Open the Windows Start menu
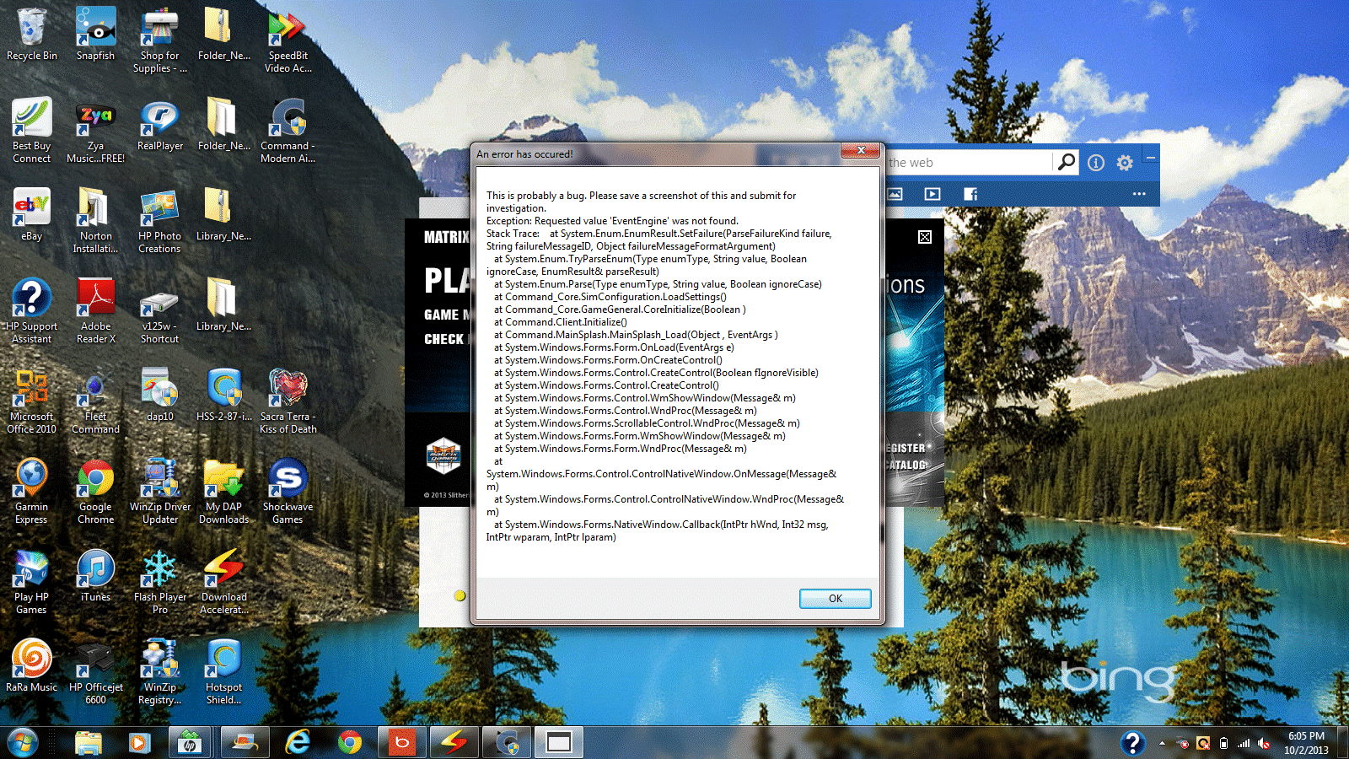This screenshot has width=1349, height=759. [23, 742]
